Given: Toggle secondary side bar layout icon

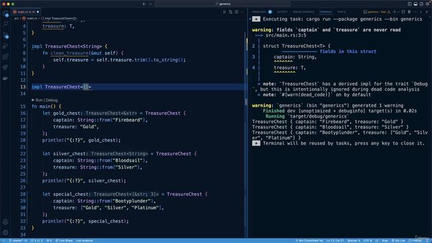Looking at the screenshot, I should pyautogui.click(x=421, y=4).
